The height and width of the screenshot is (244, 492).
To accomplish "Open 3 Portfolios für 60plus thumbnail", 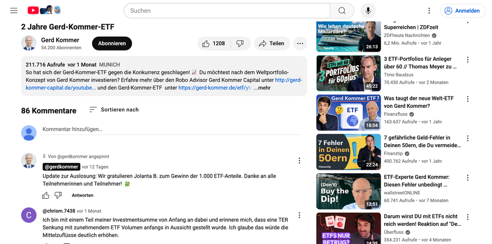I will [349, 73].
